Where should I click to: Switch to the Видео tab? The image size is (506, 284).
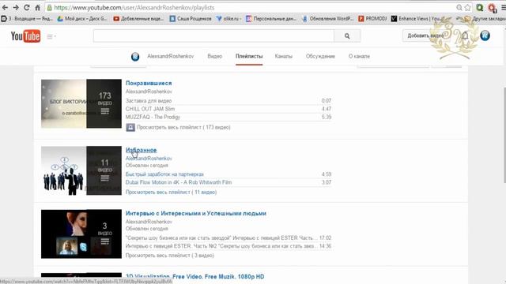pyautogui.click(x=215, y=56)
